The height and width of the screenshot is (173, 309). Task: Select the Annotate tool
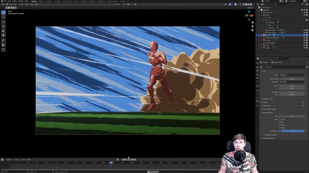click(3, 40)
